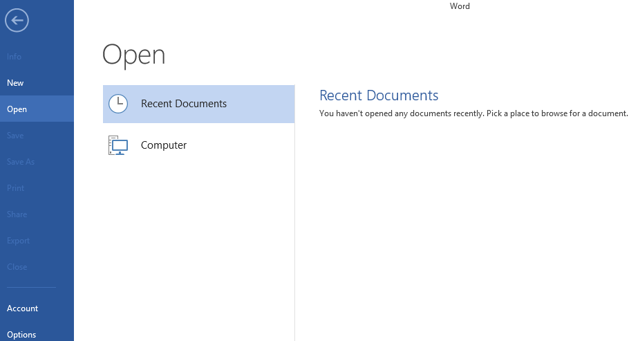Open the Info page in sidebar
631x341 pixels.
14,57
